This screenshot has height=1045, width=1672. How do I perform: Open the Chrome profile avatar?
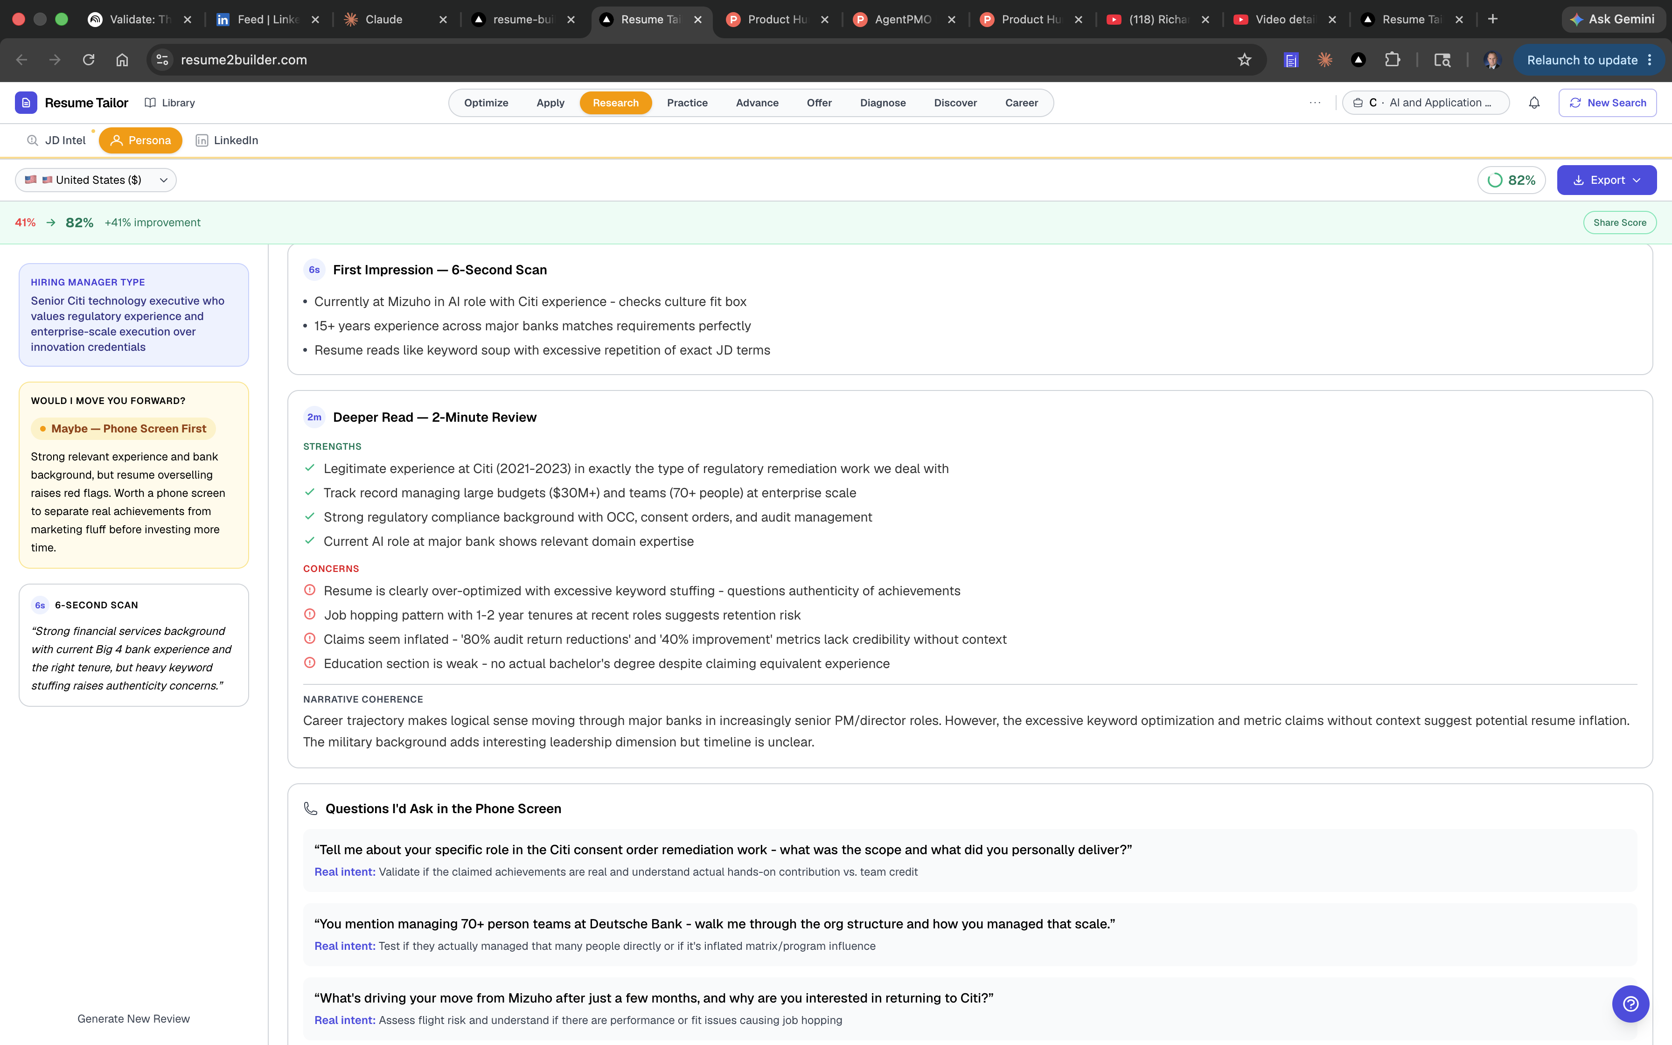1491,60
